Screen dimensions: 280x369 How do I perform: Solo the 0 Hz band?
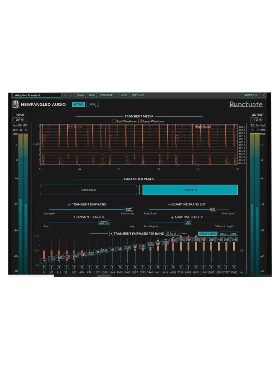tap(44, 267)
